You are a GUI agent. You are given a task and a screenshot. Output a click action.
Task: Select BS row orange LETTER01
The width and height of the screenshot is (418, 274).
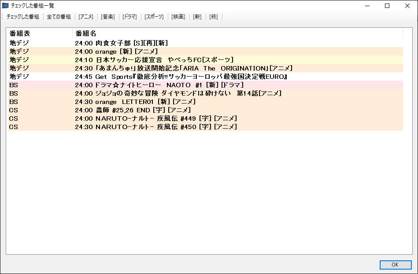(206, 102)
